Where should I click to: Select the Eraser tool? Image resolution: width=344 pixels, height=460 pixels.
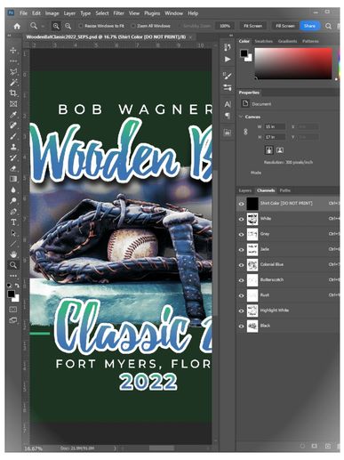coord(13,168)
